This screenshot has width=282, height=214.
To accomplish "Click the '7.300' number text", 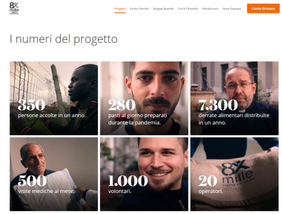I will pos(218,105).
